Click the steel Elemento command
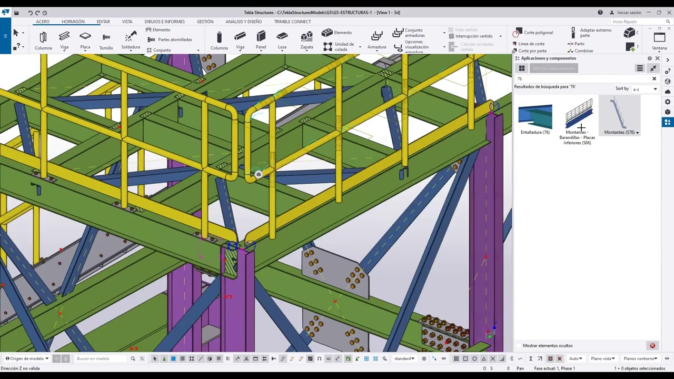Screen dimensions: 674x379 pyautogui.click(x=158, y=30)
